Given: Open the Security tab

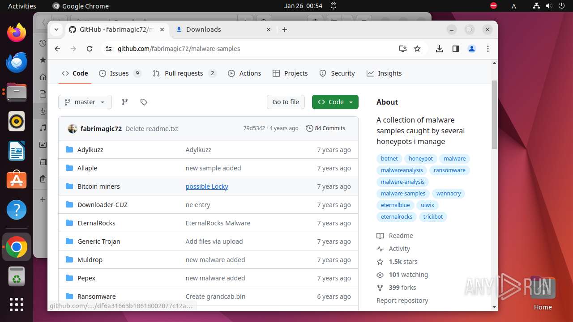Looking at the screenshot, I should point(337,73).
